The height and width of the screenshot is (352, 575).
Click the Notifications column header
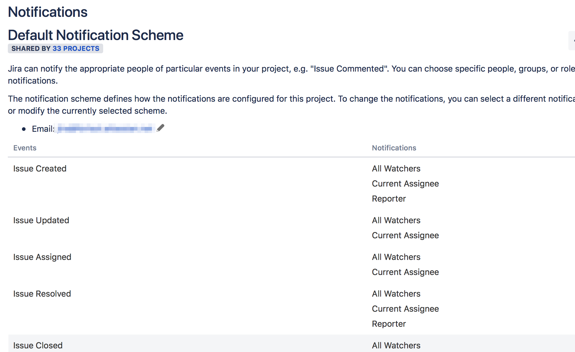click(394, 148)
